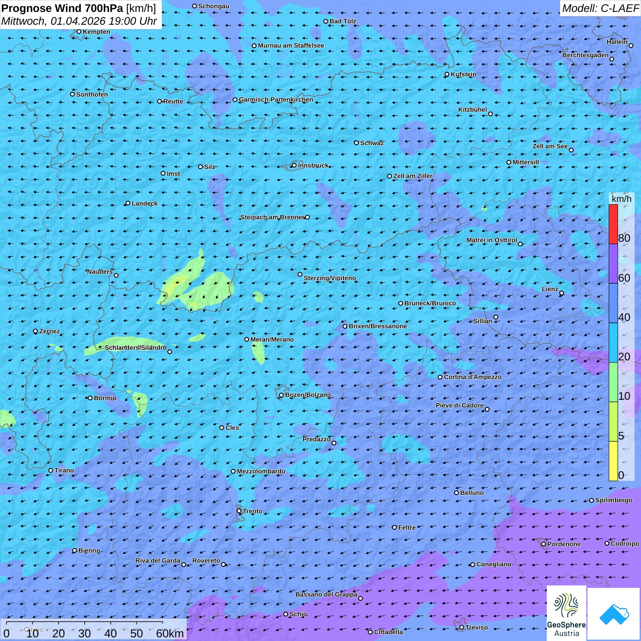Click the 'Bassano del Grappa' label
641x641 pixels.
(x=326, y=594)
